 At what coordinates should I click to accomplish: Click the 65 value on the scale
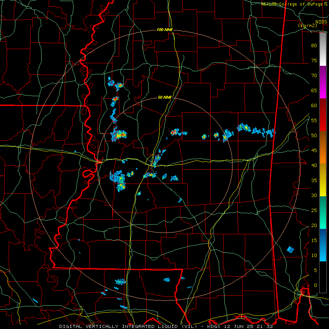pos(314,90)
